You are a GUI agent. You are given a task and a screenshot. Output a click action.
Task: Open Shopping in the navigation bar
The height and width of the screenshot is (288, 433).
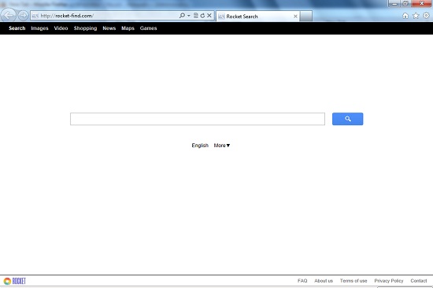[85, 28]
